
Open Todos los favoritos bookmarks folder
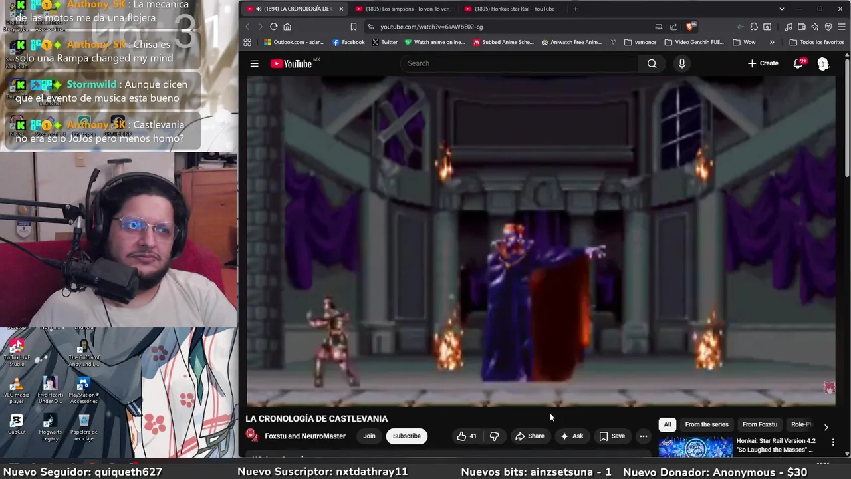[x=816, y=42]
